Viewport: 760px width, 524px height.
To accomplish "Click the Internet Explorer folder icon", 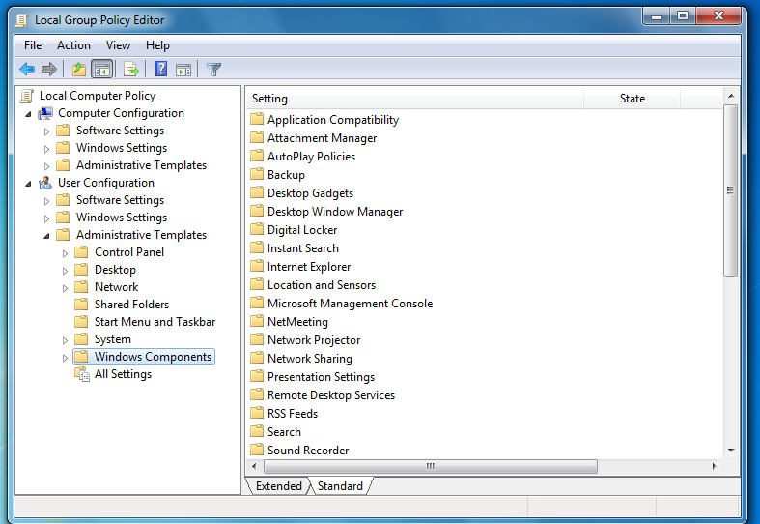I will coord(257,267).
